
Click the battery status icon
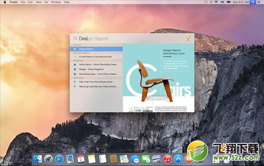(229, 2)
